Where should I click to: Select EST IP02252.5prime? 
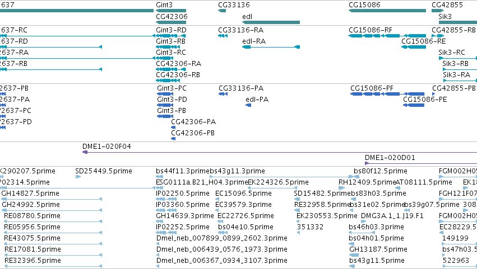click(x=183, y=228)
